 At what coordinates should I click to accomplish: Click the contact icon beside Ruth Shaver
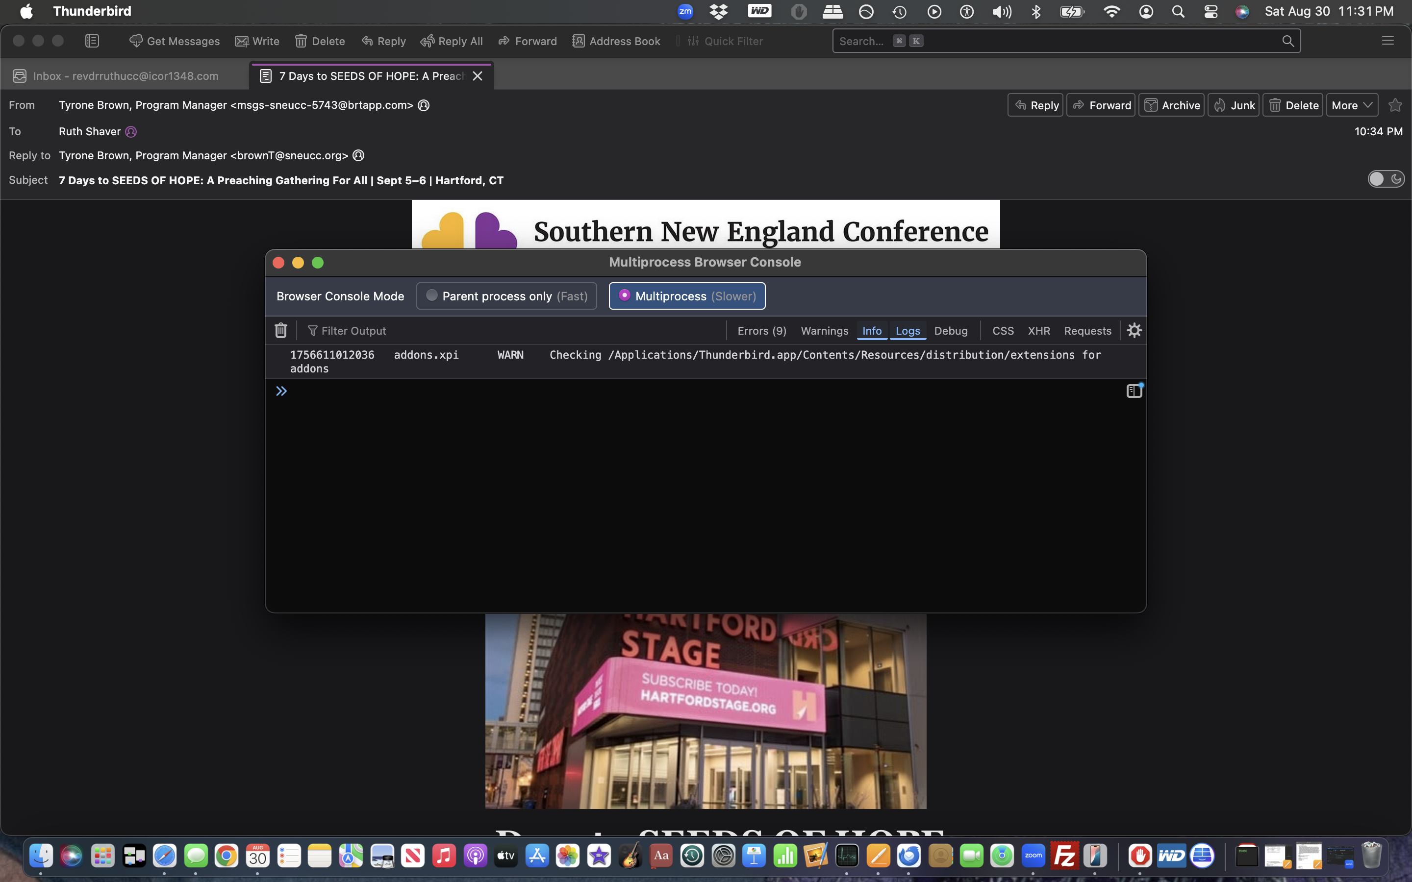tap(131, 132)
